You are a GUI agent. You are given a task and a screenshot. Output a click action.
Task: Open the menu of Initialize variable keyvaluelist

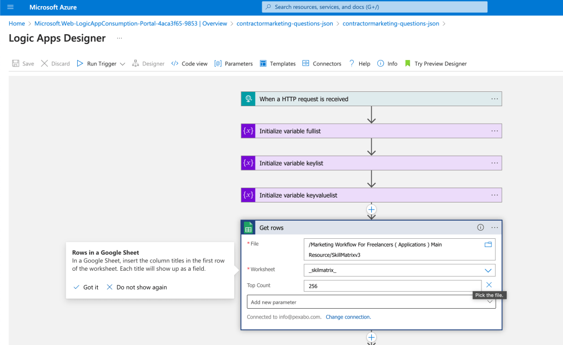(495, 195)
